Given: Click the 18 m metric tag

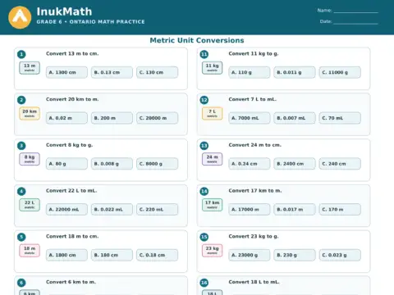Looking at the screenshot, I should pyautogui.click(x=30, y=250).
